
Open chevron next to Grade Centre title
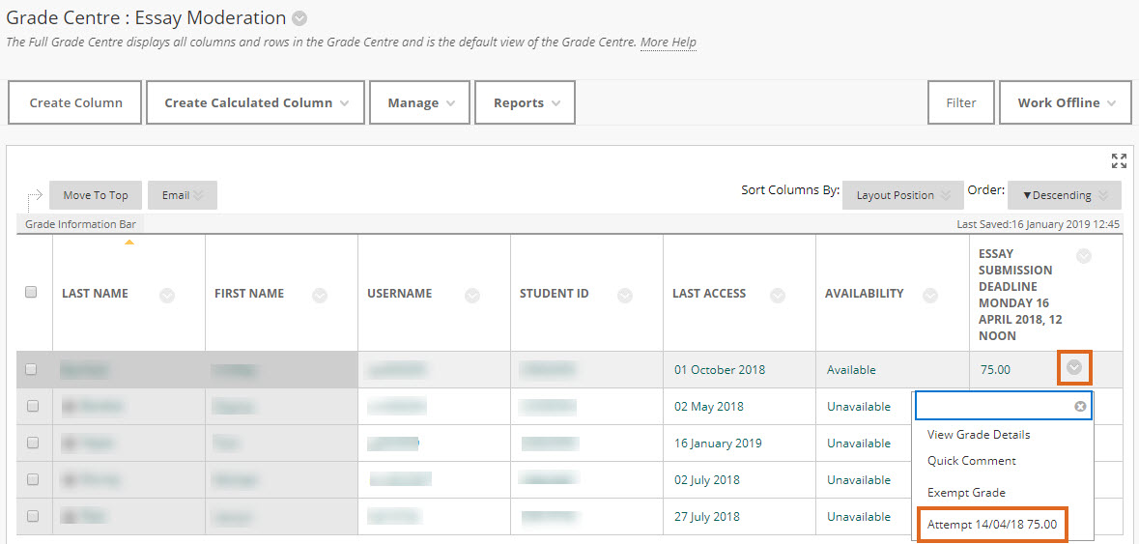(x=299, y=18)
